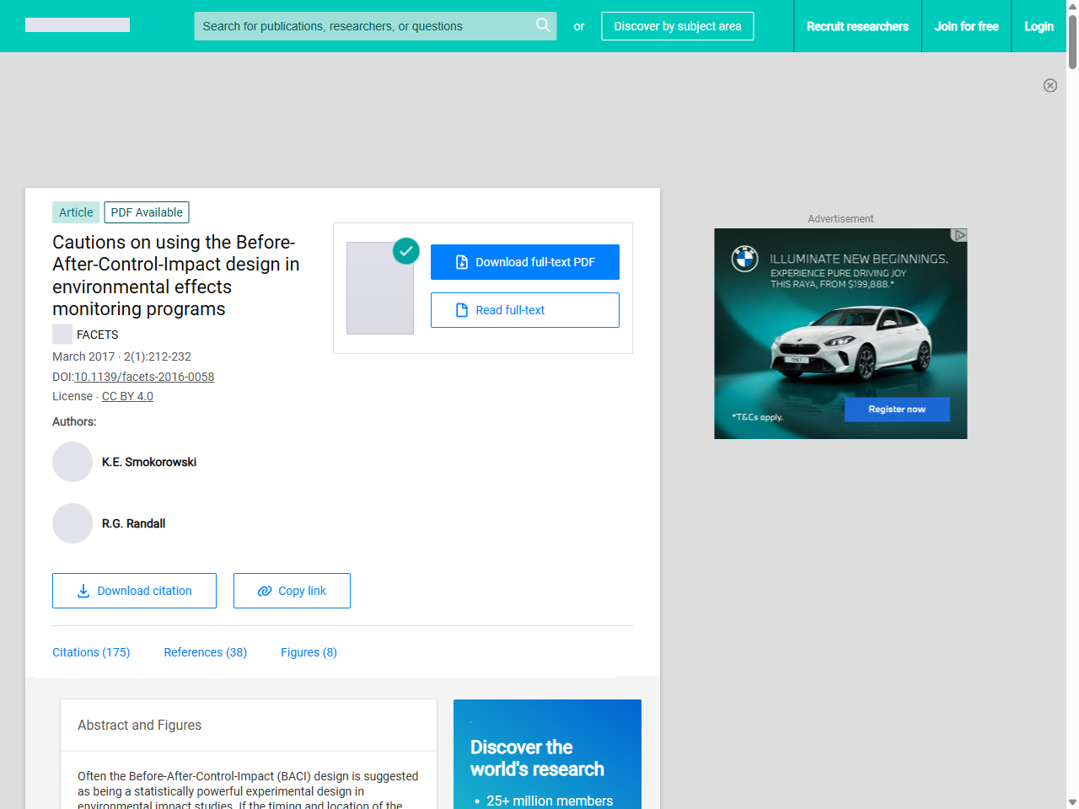View author R.G. Randall's profile
The image size is (1079, 809).
point(133,523)
